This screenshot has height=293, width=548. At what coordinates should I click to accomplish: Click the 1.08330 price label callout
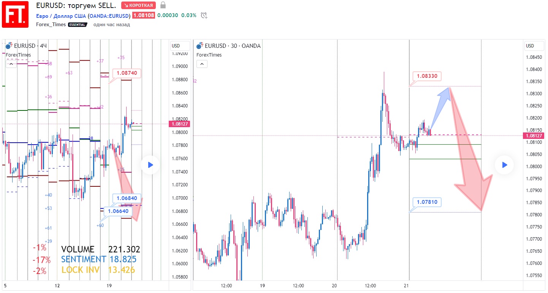[427, 76]
